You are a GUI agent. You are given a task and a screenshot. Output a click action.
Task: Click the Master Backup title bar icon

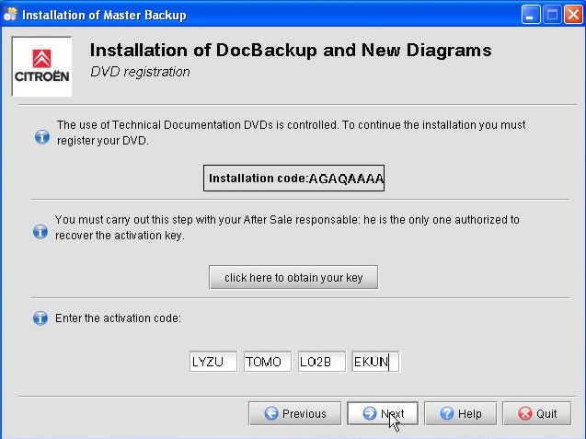click(10, 15)
